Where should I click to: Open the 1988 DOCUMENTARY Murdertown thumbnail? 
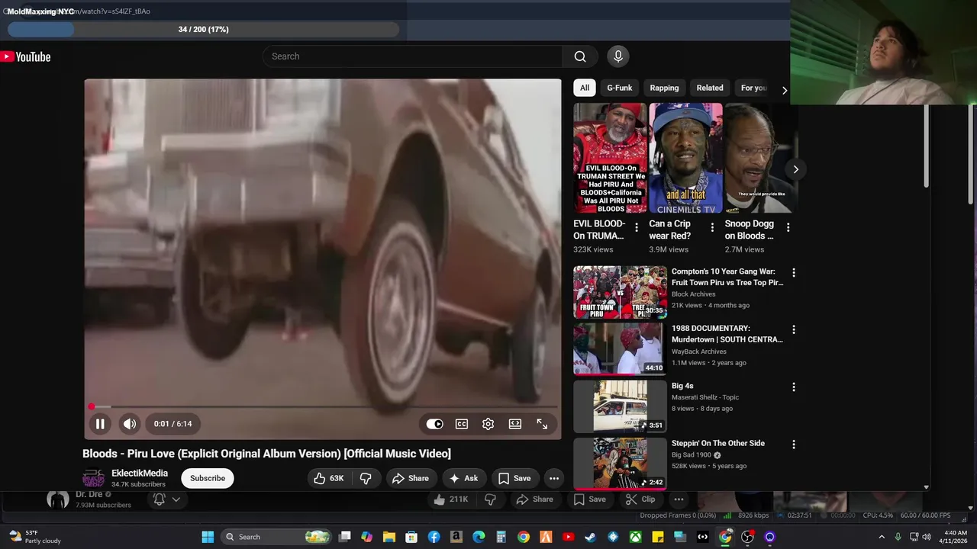(x=620, y=348)
